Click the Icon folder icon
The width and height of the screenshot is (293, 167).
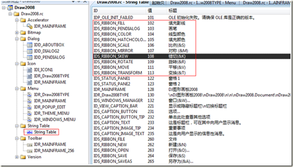(x=23, y=64)
